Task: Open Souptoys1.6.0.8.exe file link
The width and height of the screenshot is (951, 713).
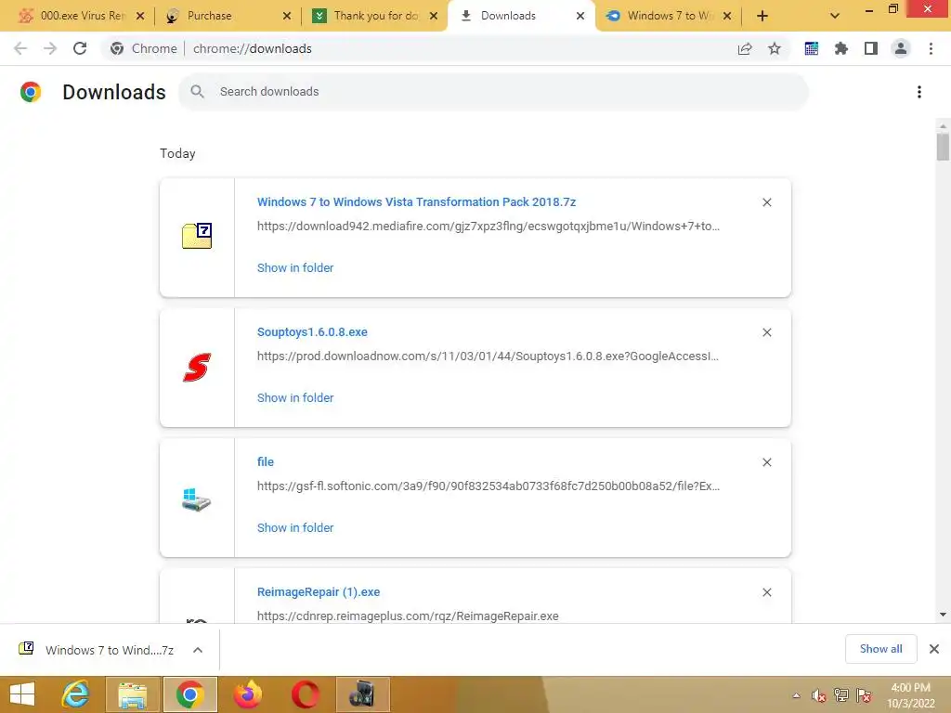Action: tap(312, 331)
